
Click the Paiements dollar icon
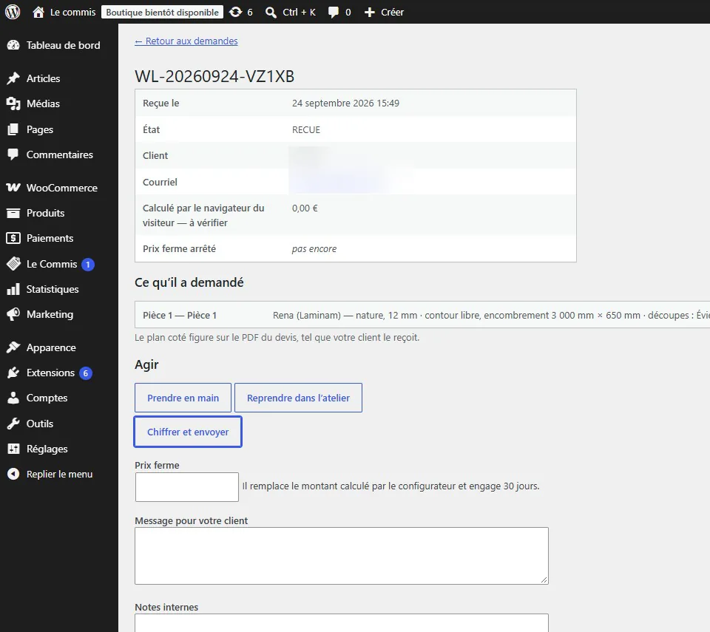(x=13, y=238)
